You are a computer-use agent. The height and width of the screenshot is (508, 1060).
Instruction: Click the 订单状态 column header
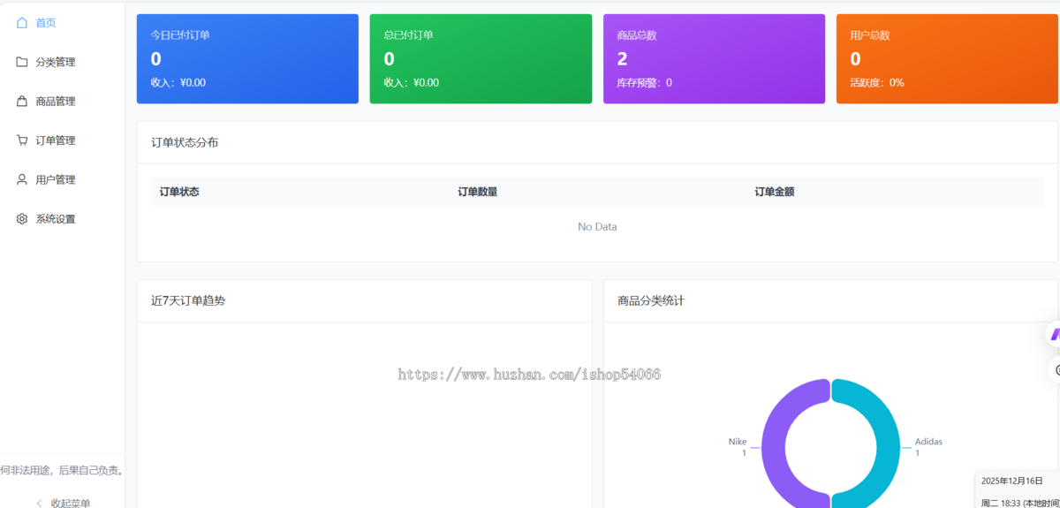click(x=179, y=192)
